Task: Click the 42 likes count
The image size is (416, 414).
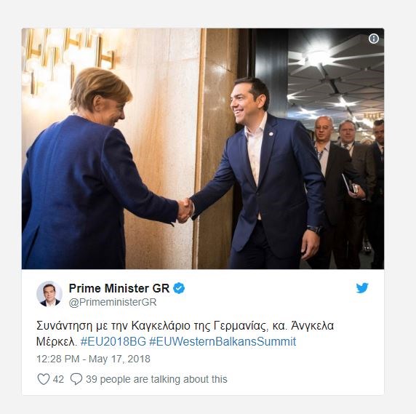Action: point(58,379)
